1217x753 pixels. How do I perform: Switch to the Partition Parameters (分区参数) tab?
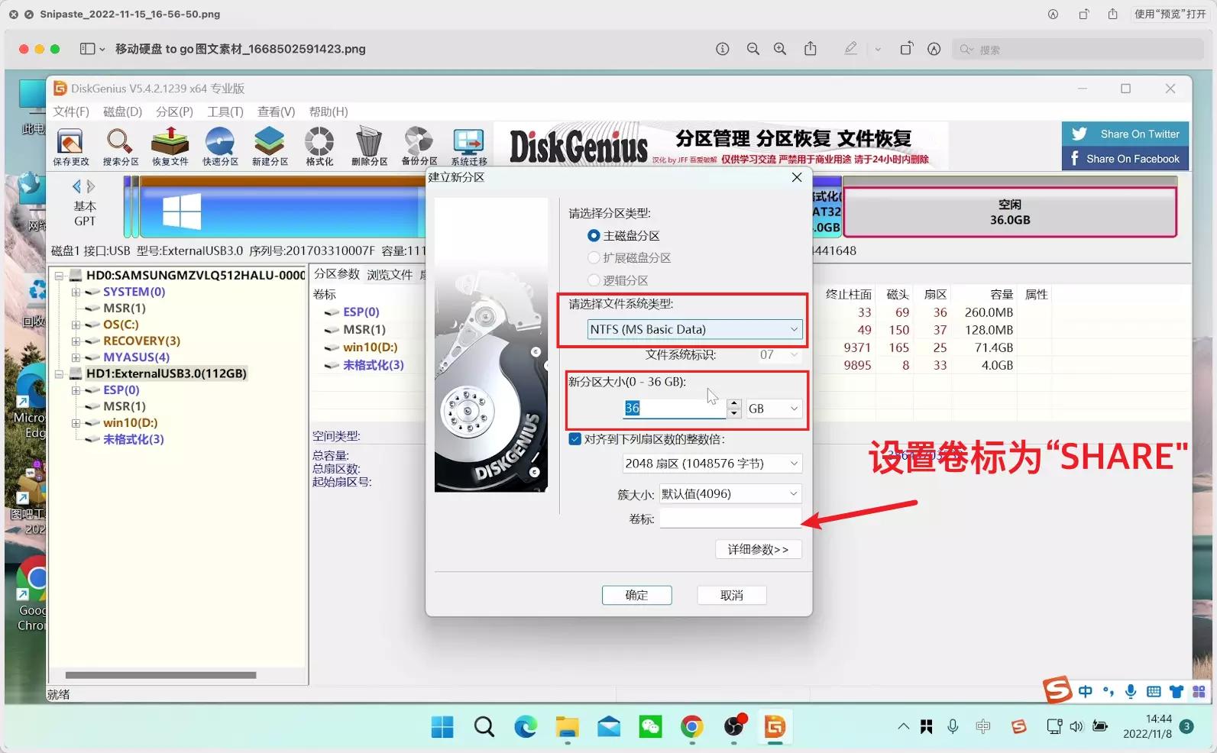[337, 274]
